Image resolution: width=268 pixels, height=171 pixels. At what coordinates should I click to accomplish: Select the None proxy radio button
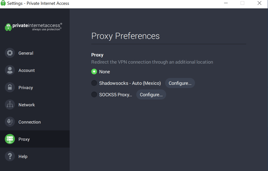pos(94,71)
